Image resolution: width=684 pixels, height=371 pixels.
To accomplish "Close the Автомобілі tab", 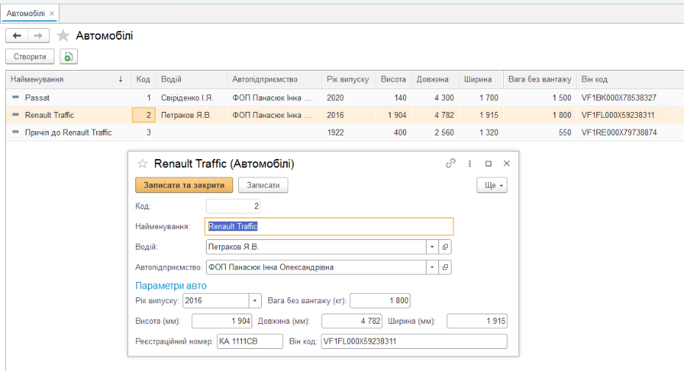I will point(52,13).
